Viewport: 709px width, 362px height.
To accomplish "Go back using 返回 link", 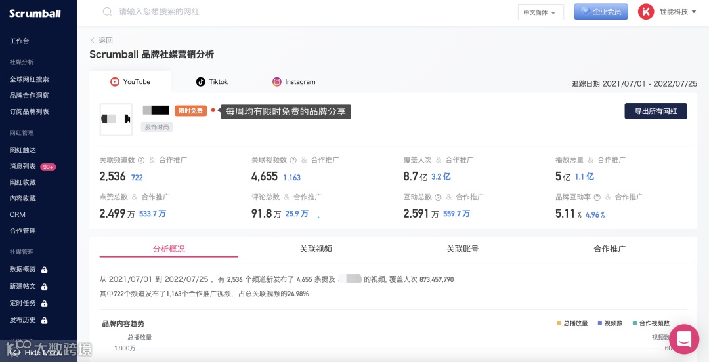I will (x=102, y=40).
